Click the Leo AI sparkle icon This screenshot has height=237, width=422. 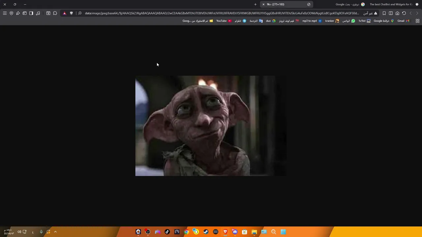18,13
